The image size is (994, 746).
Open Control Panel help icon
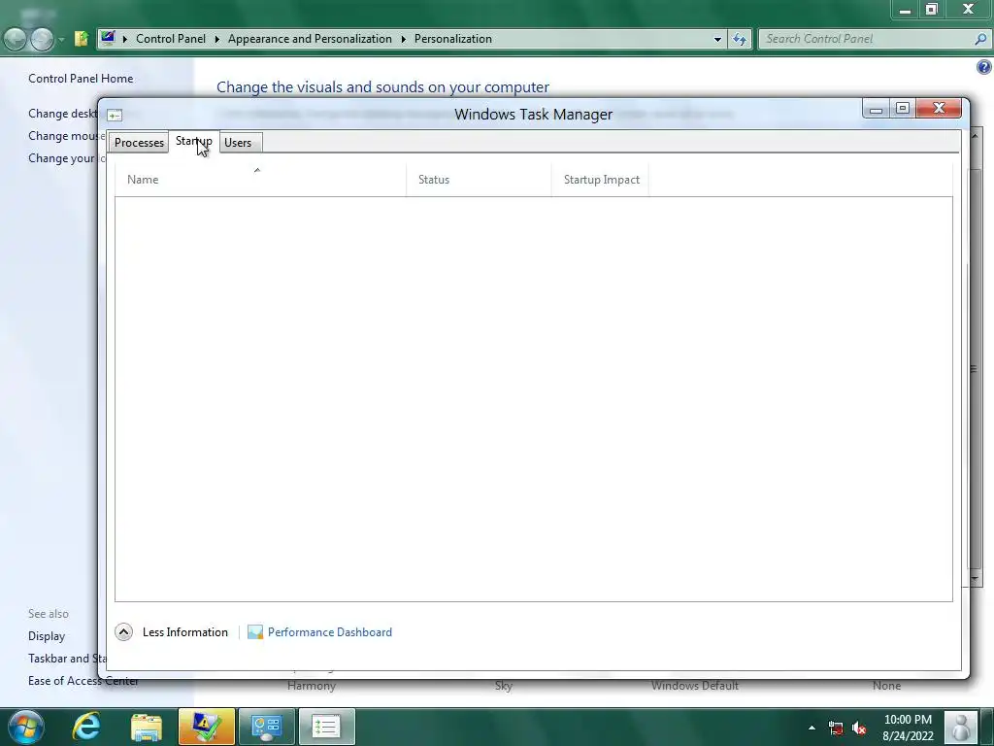coord(984,67)
